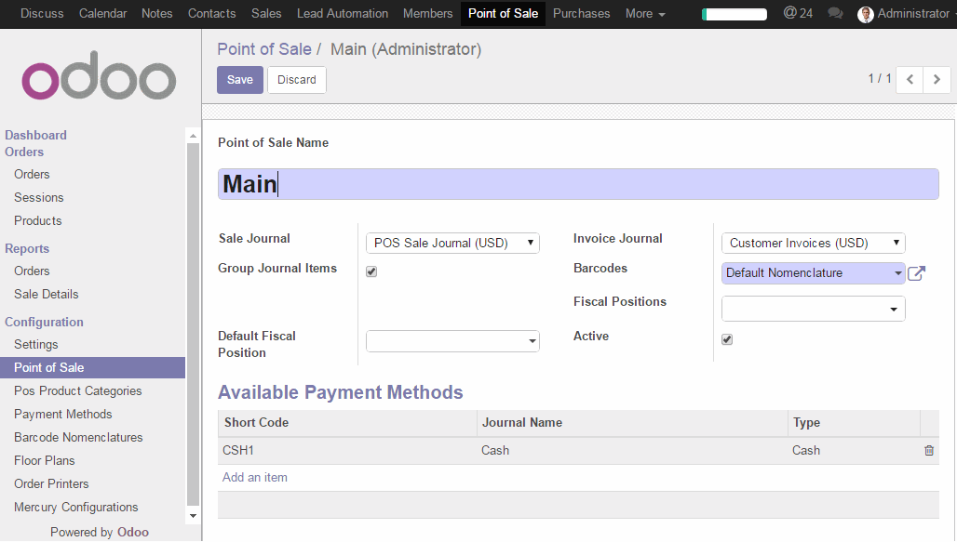Open Barcode Nomenclatures in the sidebar

pyautogui.click(x=78, y=438)
